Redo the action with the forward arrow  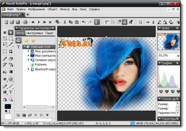pyautogui.click(x=90, y=22)
